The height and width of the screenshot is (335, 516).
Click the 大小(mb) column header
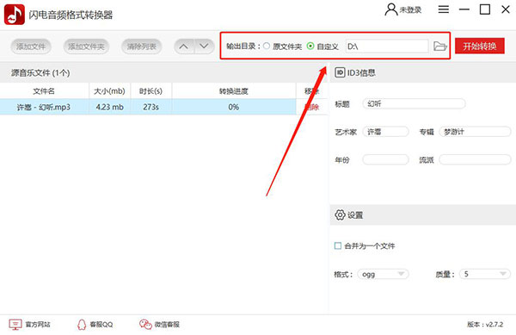109,91
